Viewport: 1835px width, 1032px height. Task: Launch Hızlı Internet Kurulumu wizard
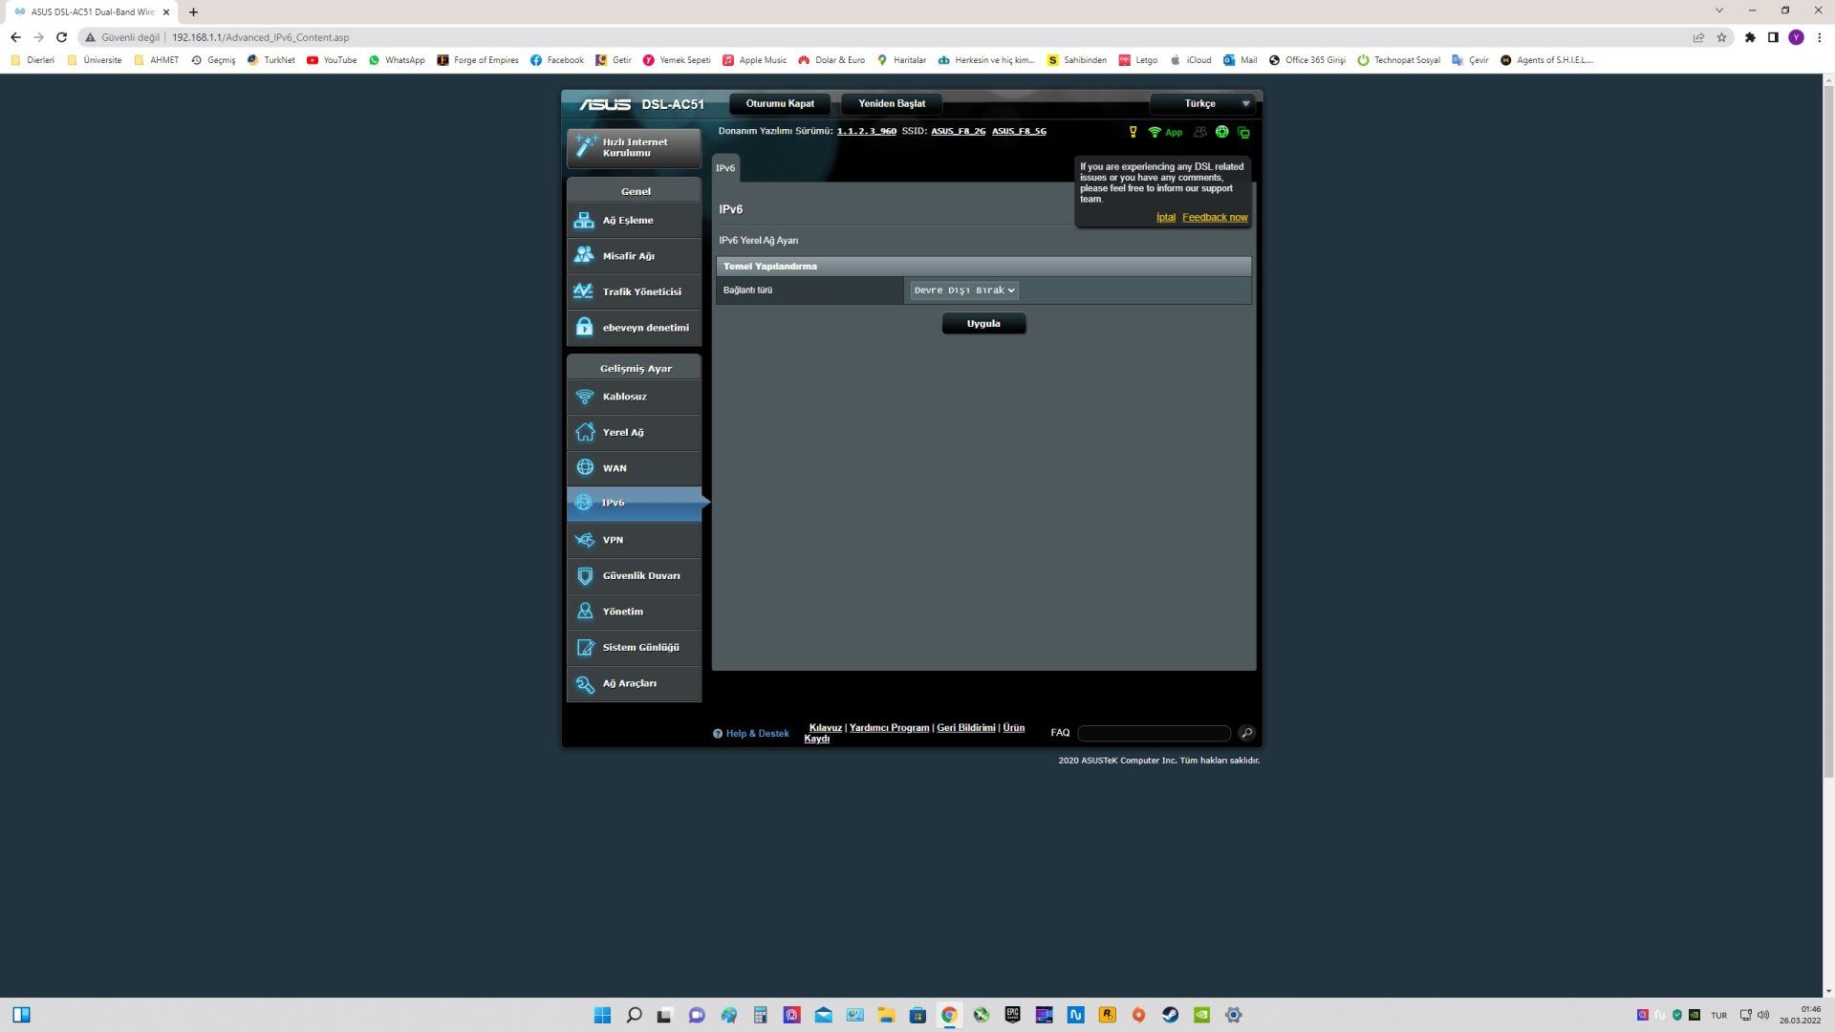tap(633, 147)
